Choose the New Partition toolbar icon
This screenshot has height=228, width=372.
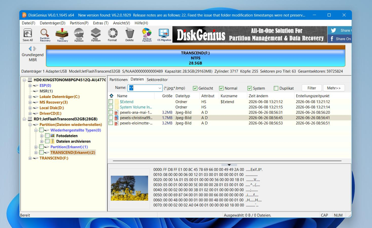[x=96, y=35]
